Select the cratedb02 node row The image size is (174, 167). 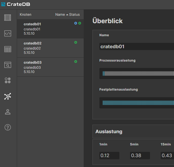(50, 48)
